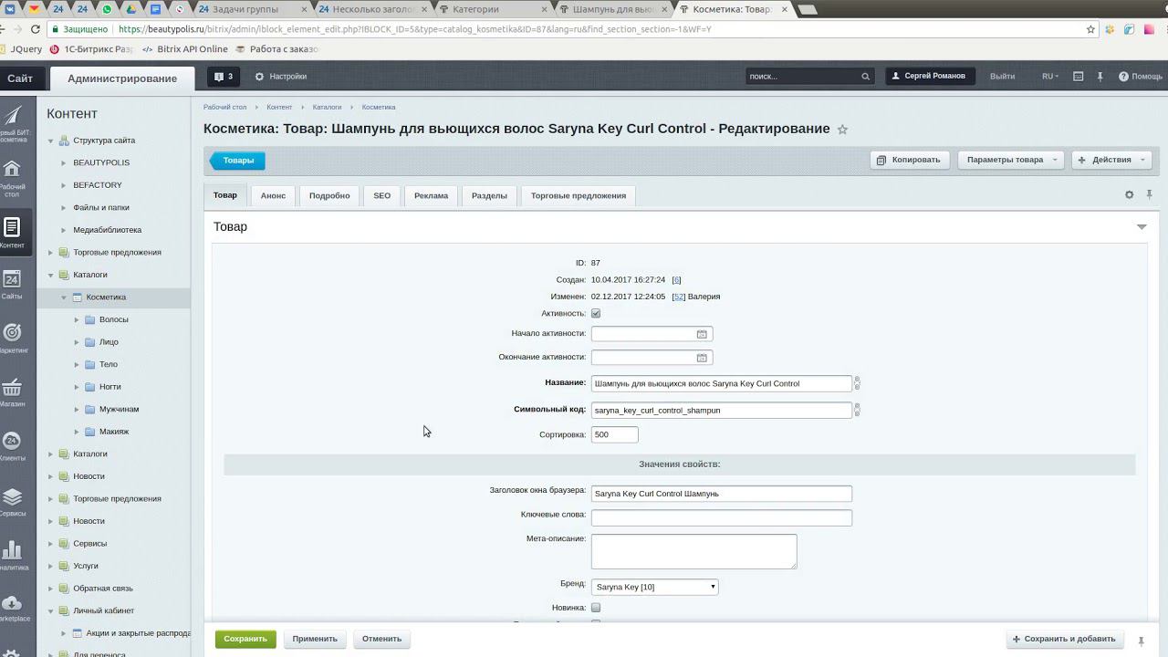The width and height of the screenshot is (1168, 657).
Task: Click the Сохранить button
Action: 245,639
